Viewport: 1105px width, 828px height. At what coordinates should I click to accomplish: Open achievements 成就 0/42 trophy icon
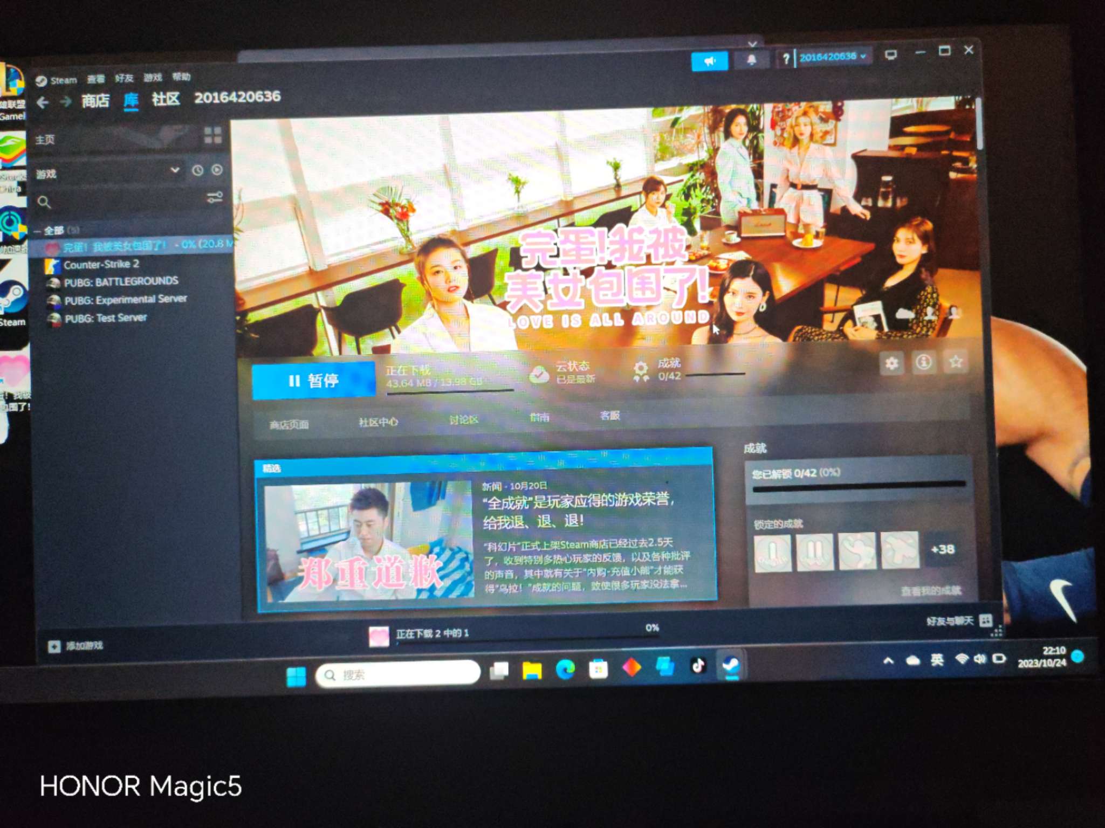tap(641, 371)
